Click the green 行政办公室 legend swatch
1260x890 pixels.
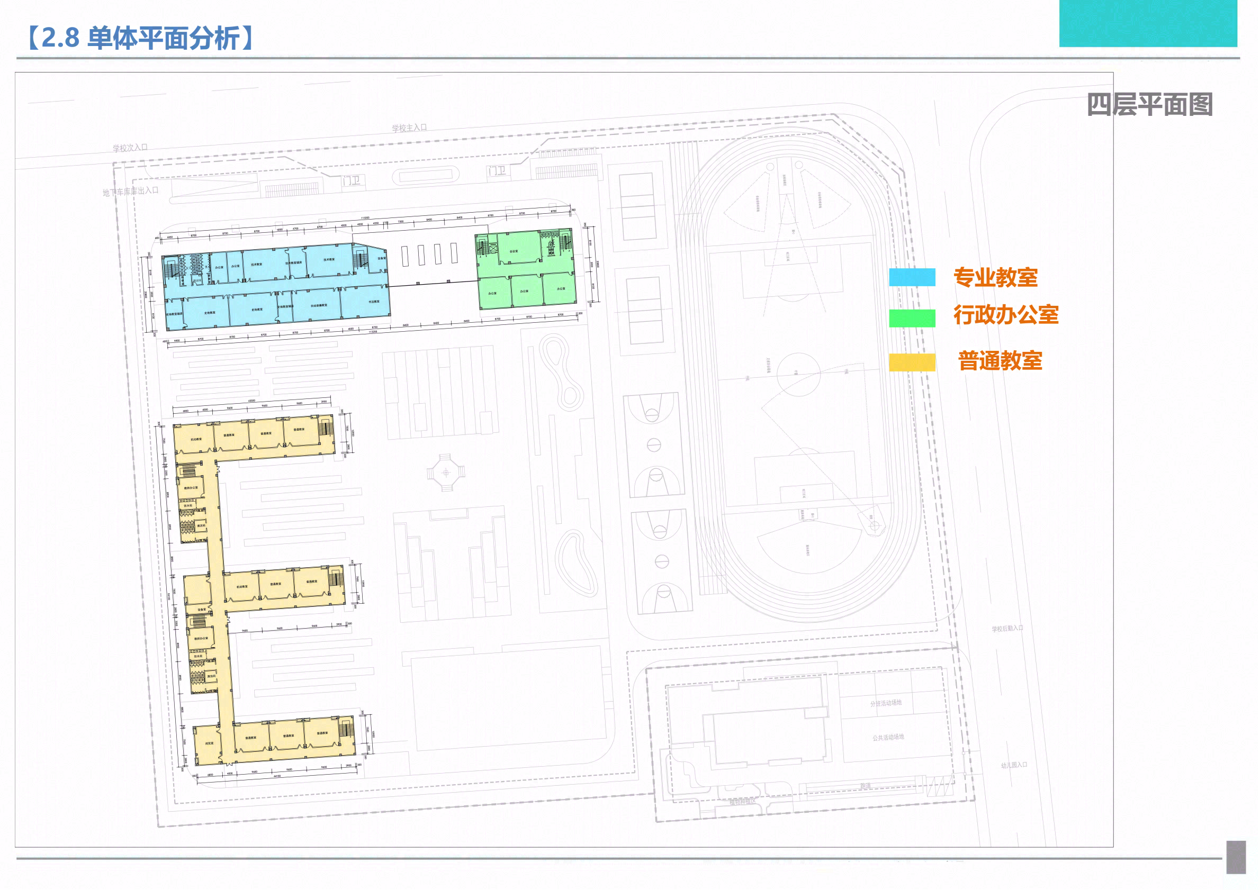912,318
